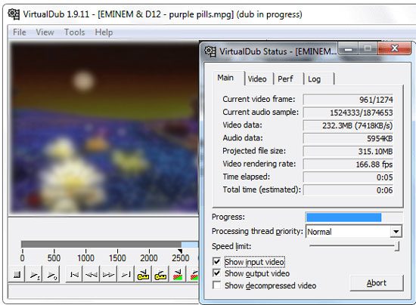Screen dimensions: 416x305
Task: Uncheck Show output video
Action: 217,273
